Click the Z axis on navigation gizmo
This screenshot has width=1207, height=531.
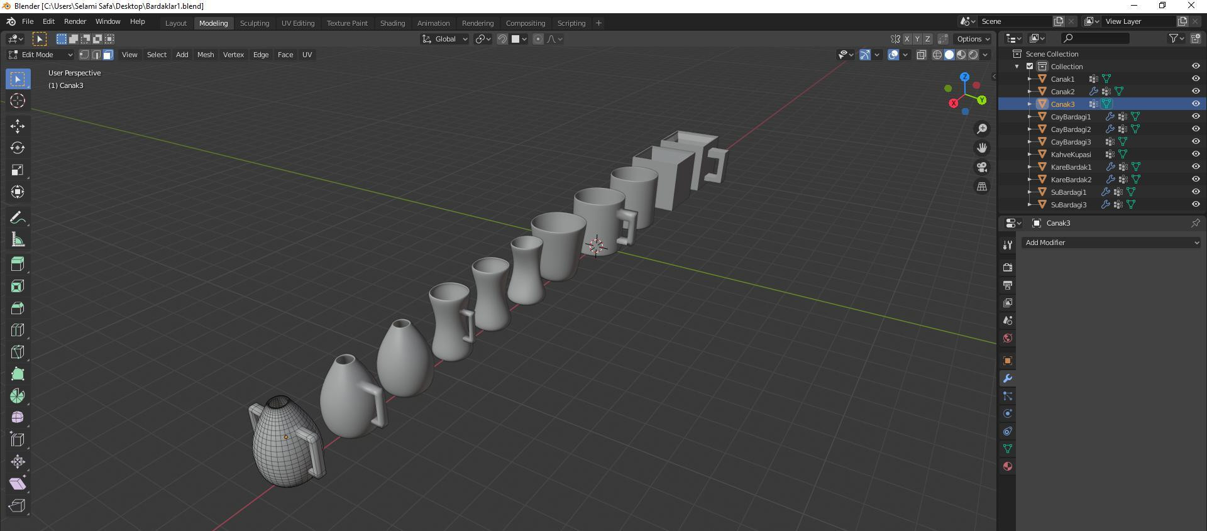(x=964, y=77)
